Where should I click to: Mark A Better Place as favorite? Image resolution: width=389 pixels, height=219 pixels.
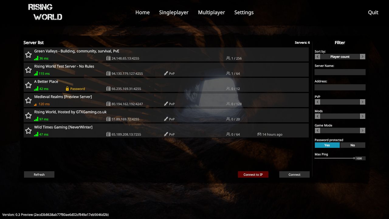click(x=28, y=85)
